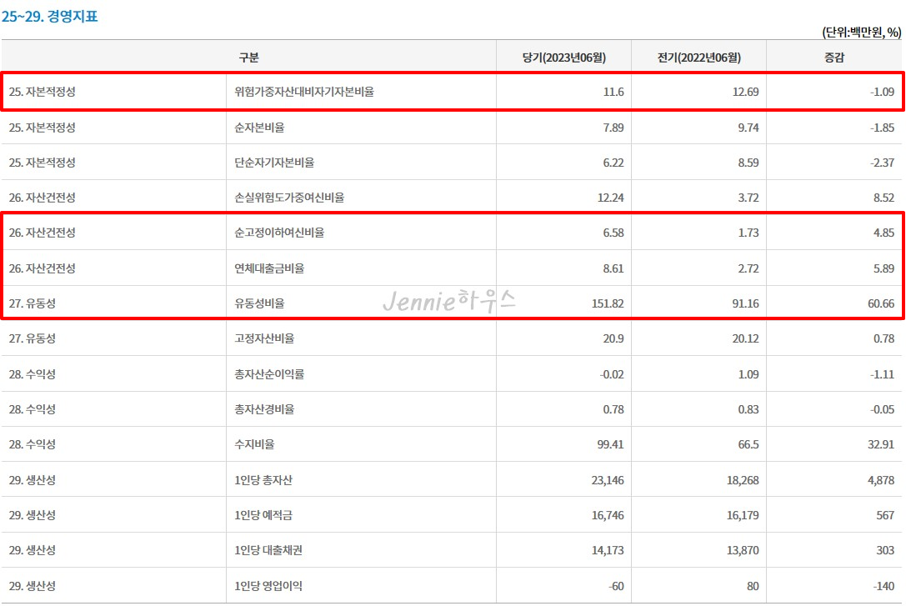Select the '연체대출금비율' row label

pos(269,268)
